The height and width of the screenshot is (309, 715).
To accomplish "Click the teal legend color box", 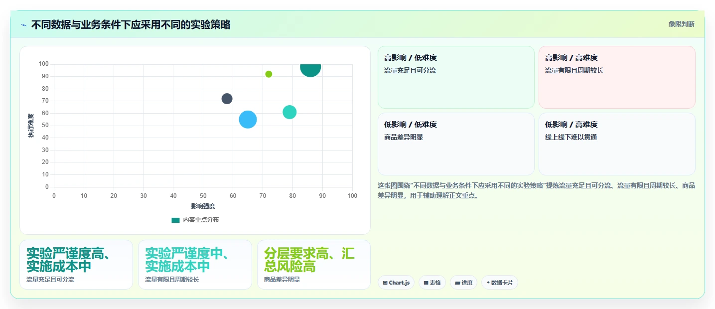I will click(x=175, y=220).
